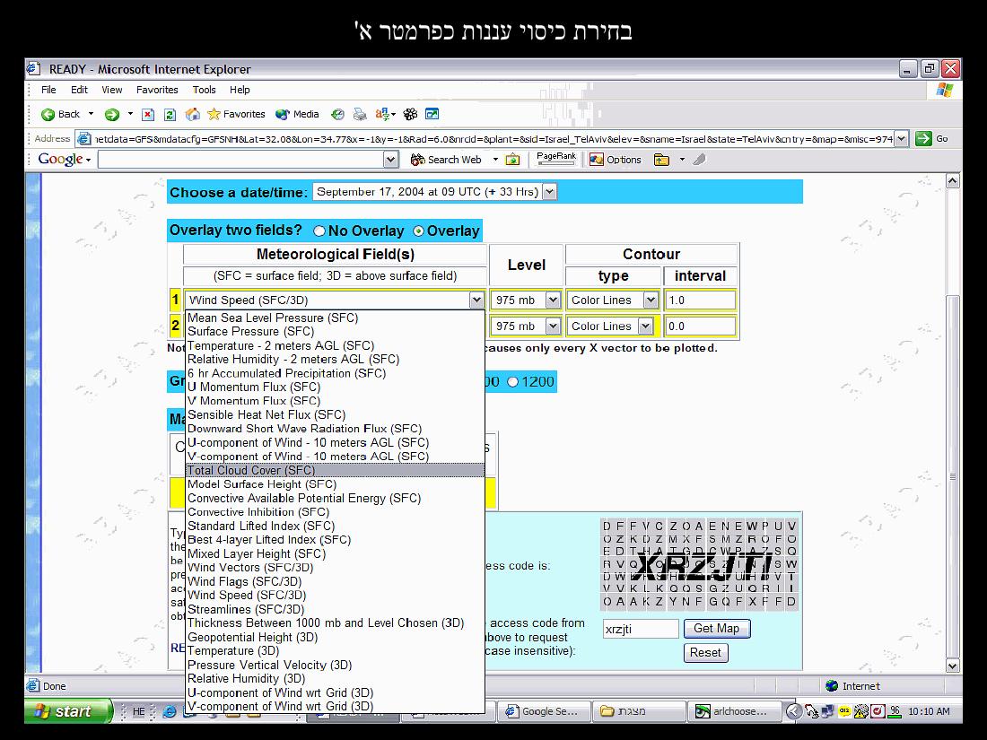Click row 2 contour interval field
987x740 pixels.
[700, 326]
